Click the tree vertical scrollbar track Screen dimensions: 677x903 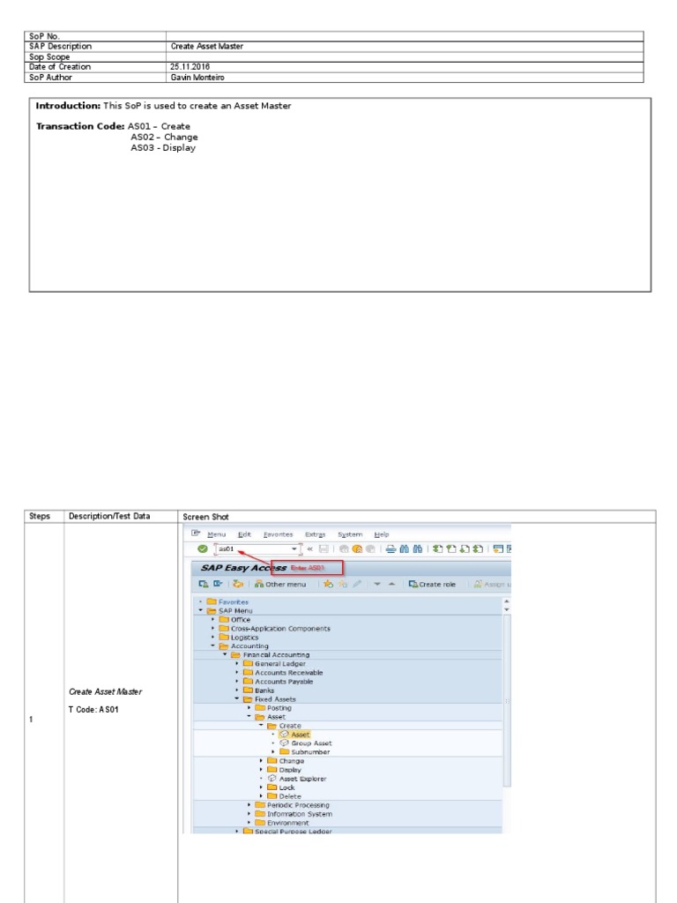507,699
